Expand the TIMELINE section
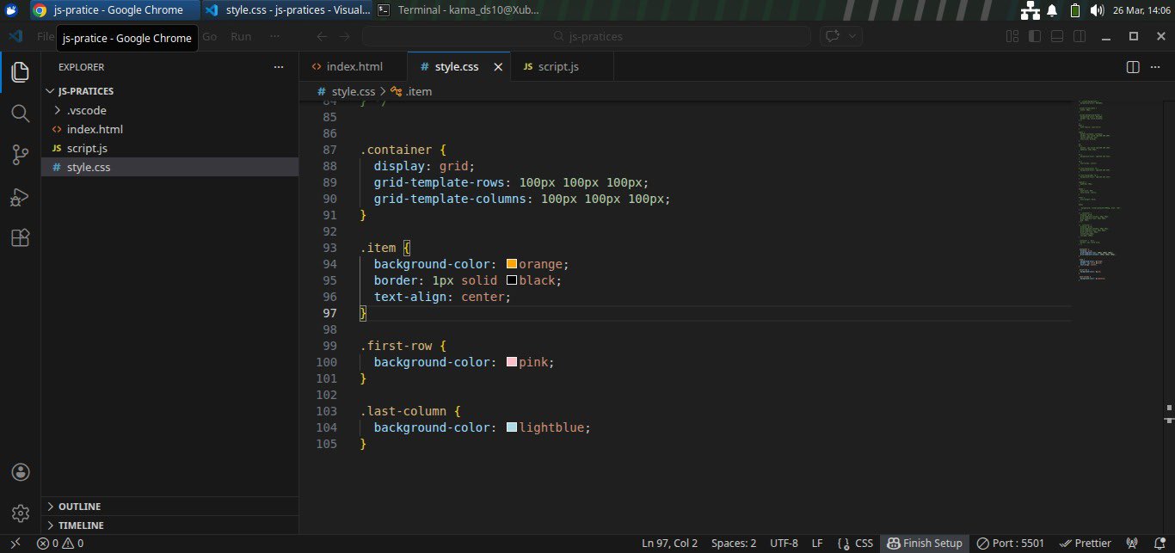 81,525
